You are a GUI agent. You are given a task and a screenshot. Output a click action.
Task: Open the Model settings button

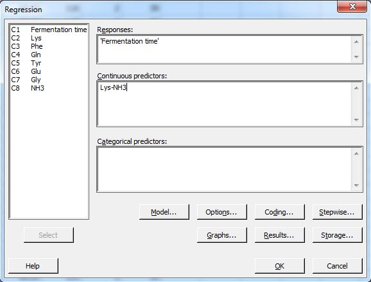pyautogui.click(x=164, y=212)
